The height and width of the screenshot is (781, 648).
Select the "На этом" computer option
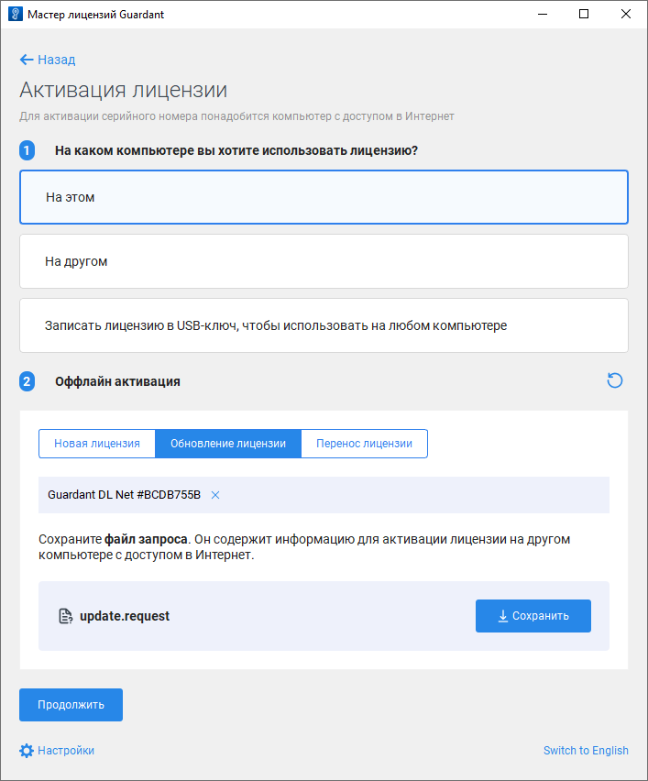coord(324,197)
